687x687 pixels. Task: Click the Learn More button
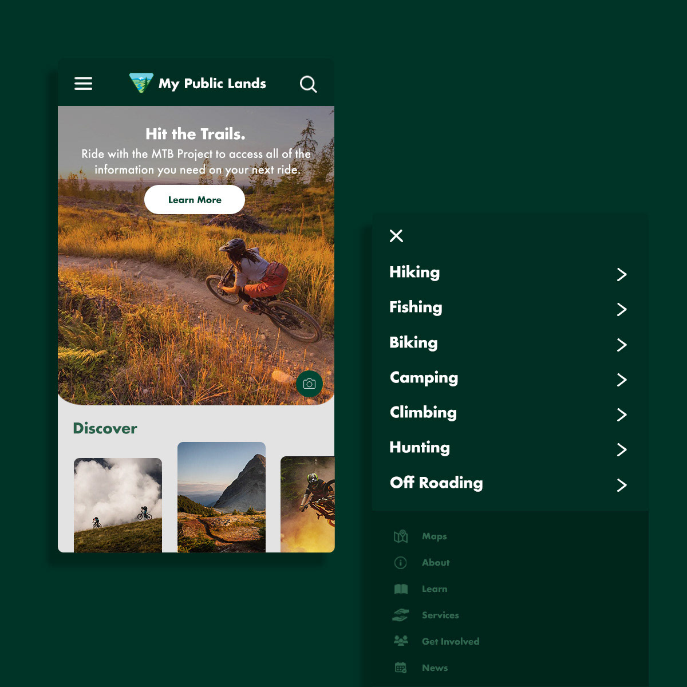pyautogui.click(x=195, y=200)
